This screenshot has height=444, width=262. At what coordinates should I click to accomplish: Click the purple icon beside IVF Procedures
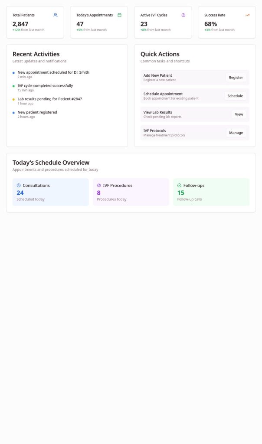[x=99, y=186]
